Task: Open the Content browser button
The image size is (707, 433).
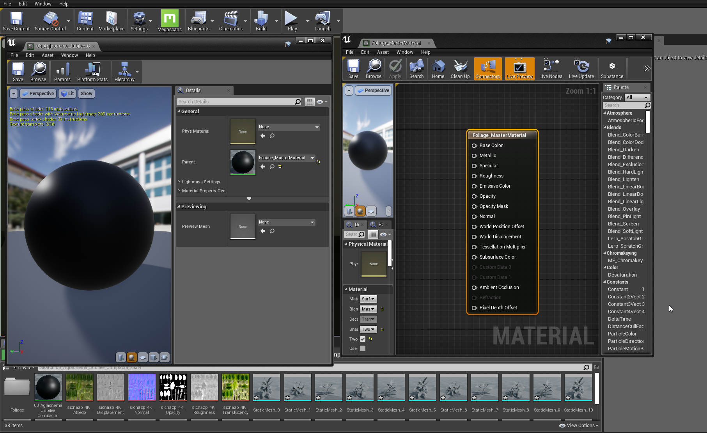Action: tap(85, 21)
